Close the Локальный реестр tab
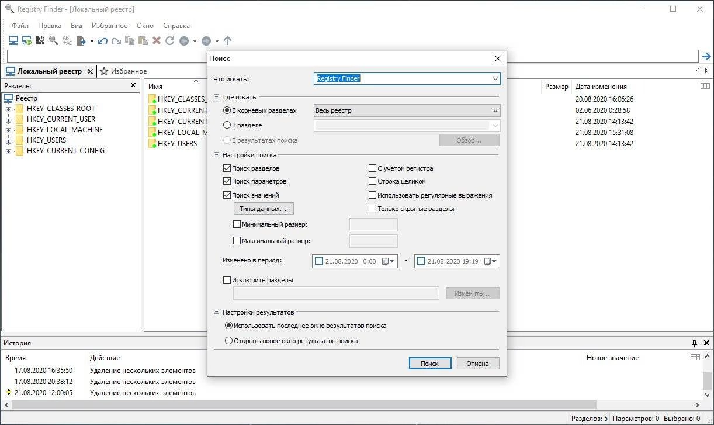The image size is (714, 425). coord(90,71)
